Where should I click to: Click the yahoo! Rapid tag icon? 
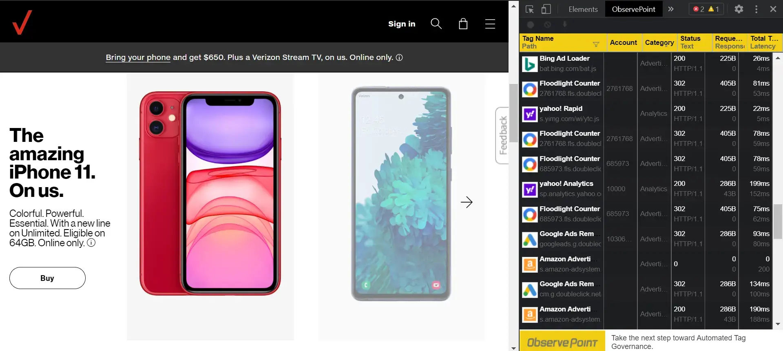[530, 114]
